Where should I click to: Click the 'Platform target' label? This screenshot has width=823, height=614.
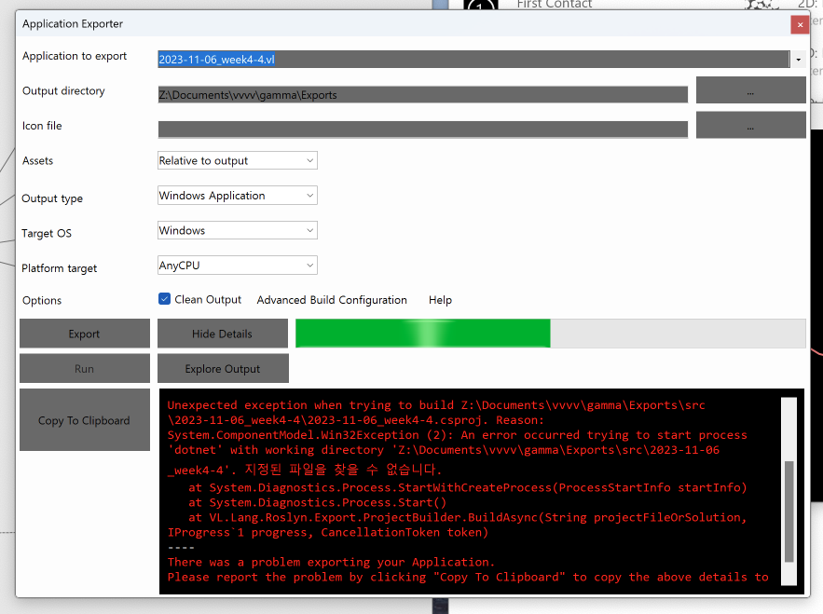[60, 268]
